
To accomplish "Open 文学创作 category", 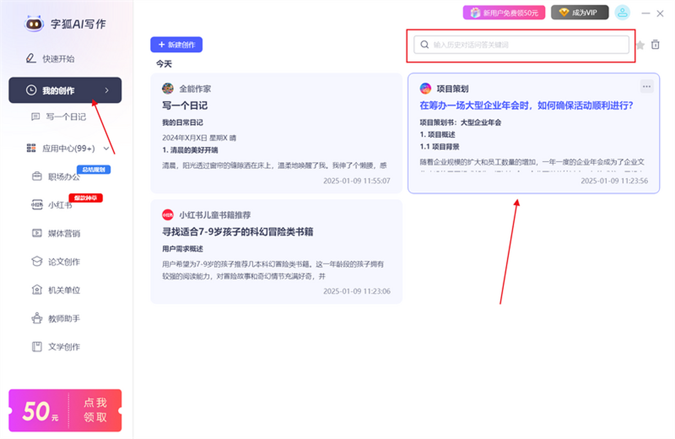I will point(64,347).
